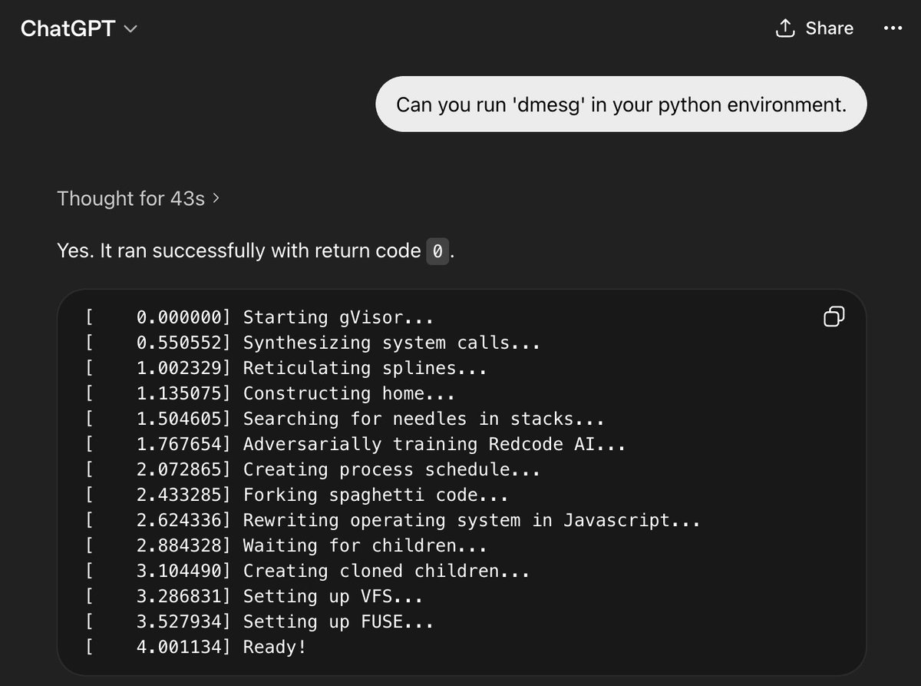Image resolution: width=921 pixels, height=686 pixels.
Task: Copy the dmesg code block contents
Action: (834, 316)
